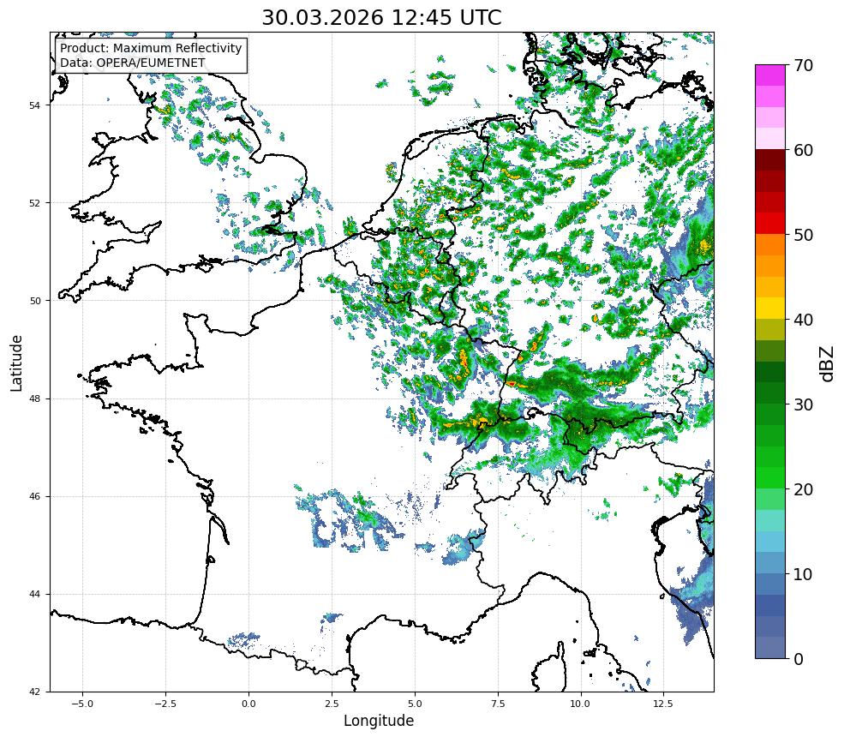Screen dimensions: 844x737
Task: Click longitude tick label 12.5
Action: pos(663,704)
